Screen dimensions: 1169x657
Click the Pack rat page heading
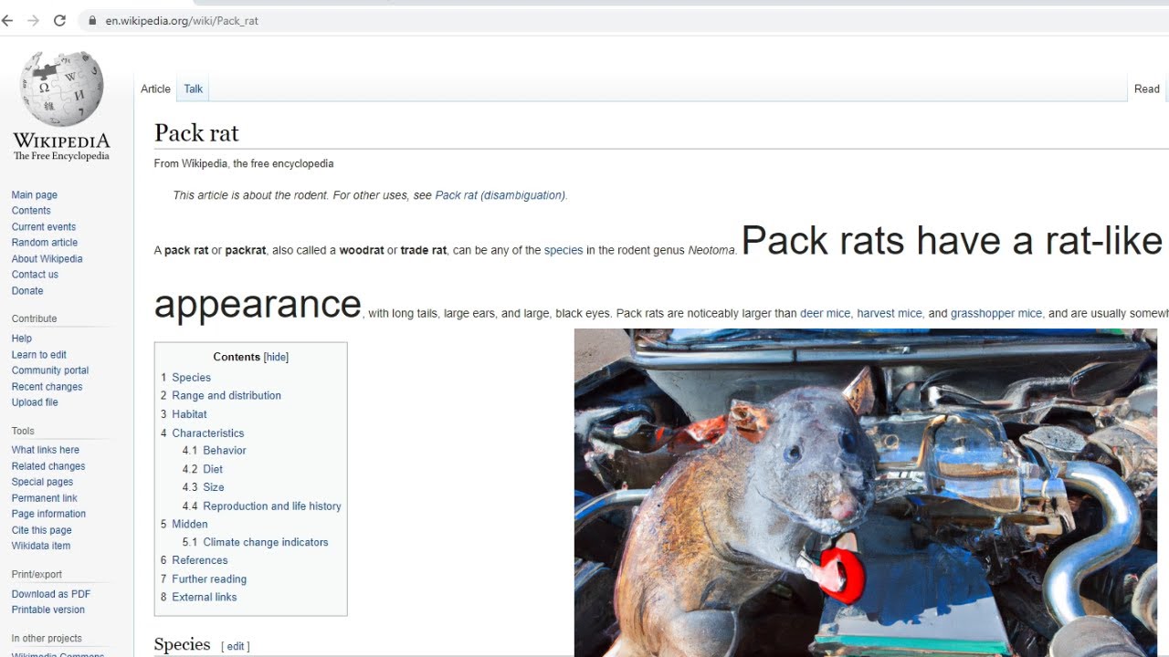196,133
